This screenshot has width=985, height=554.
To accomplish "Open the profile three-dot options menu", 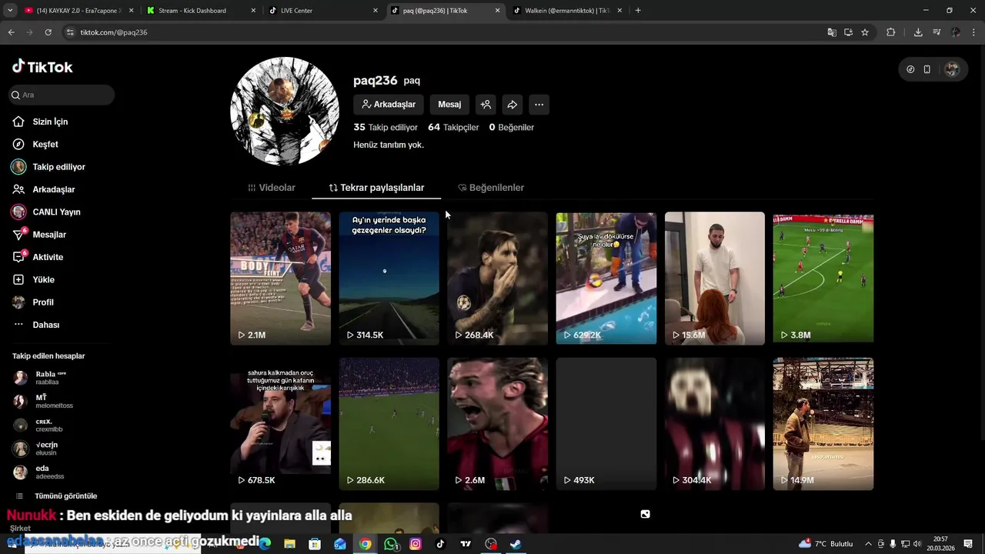I will (x=539, y=105).
